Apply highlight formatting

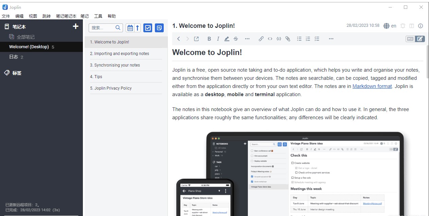pyautogui.click(x=227, y=39)
